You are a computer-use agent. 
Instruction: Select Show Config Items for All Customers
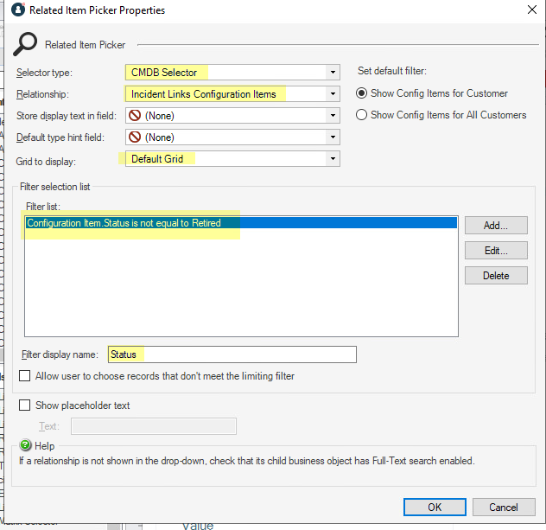click(x=363, y=115)
